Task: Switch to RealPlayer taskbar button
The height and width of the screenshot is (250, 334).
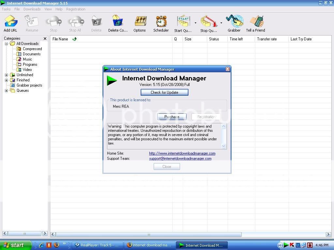Action: pyautogui.click(x=98, y=245)
